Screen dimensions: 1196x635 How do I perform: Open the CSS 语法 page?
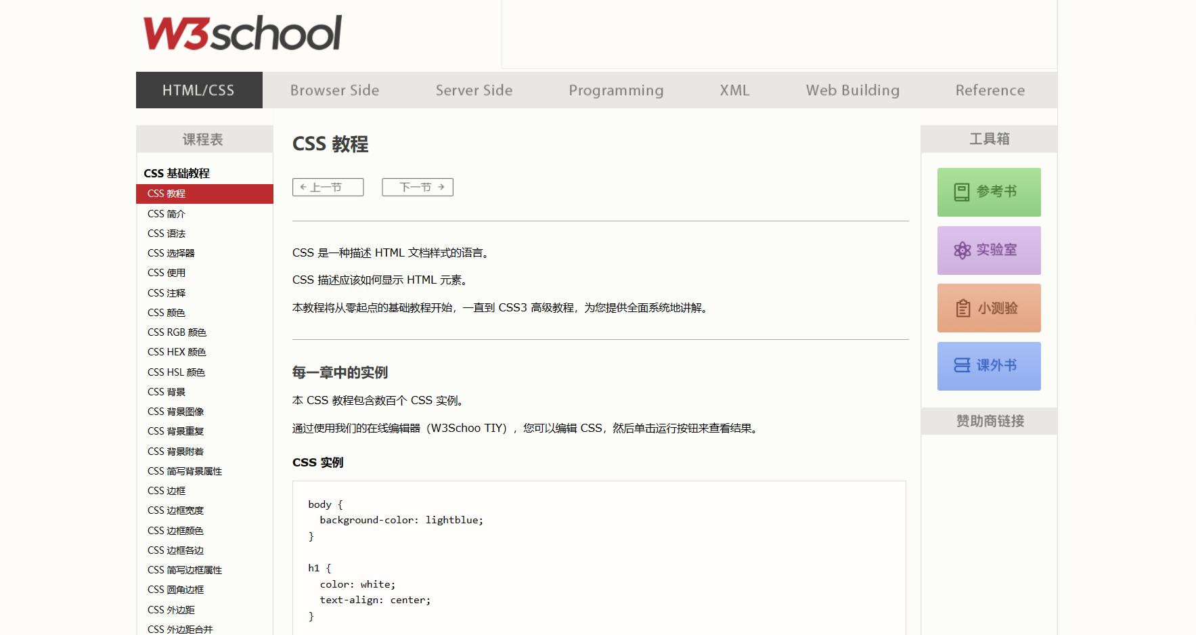click(167, 233)
